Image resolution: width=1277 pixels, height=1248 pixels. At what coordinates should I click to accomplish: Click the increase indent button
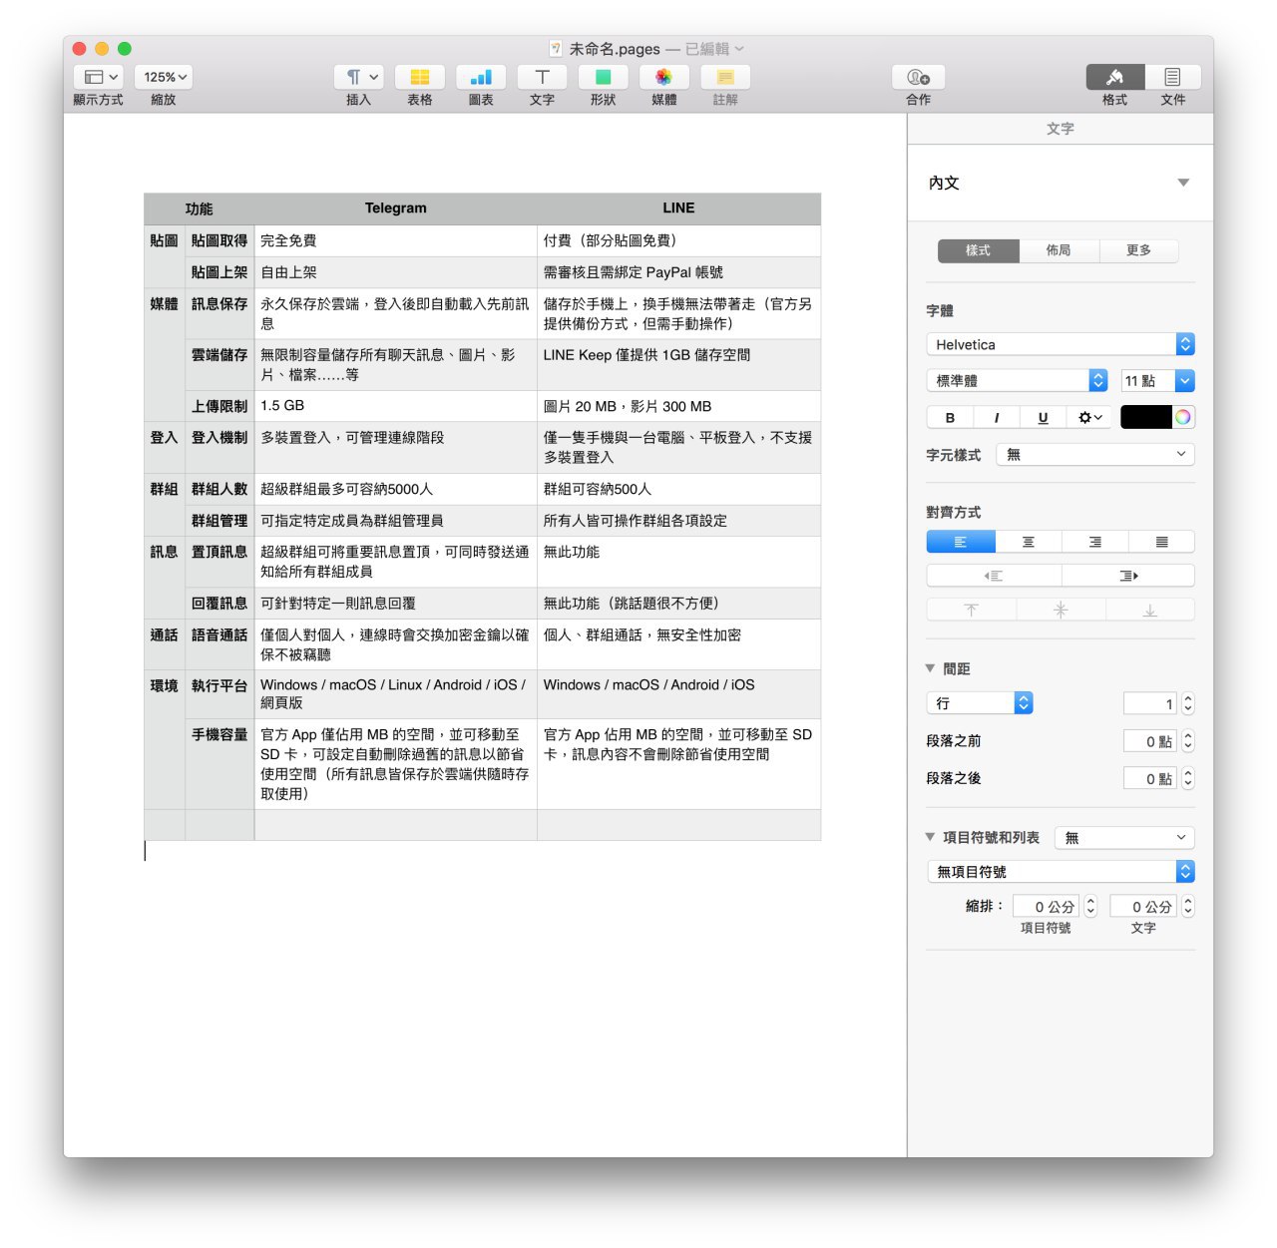point(1128,576)
